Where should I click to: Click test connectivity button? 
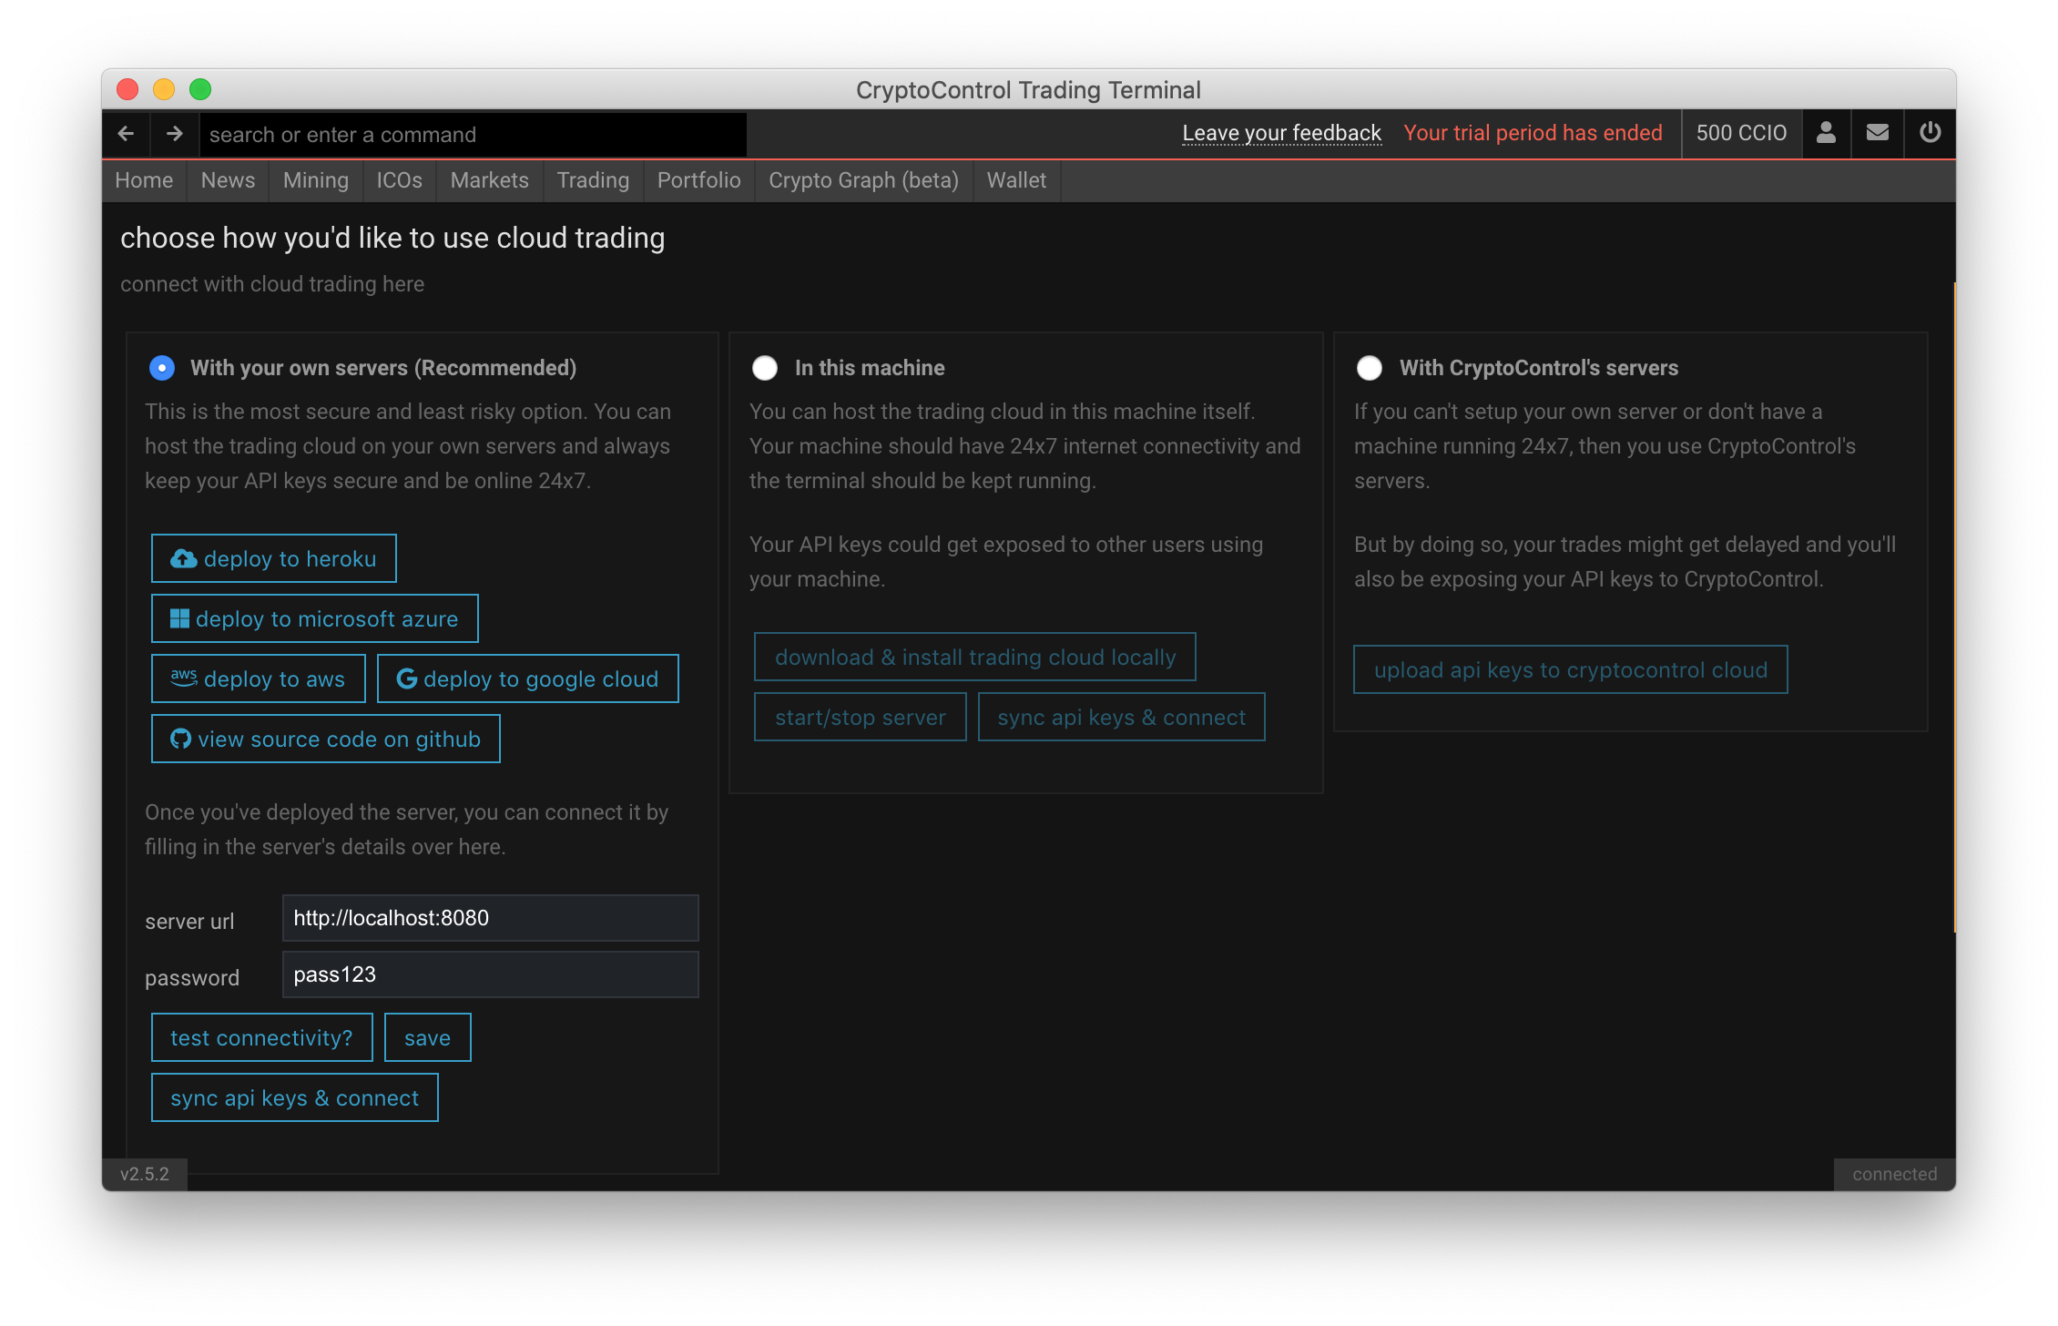tap(261, 1037)
